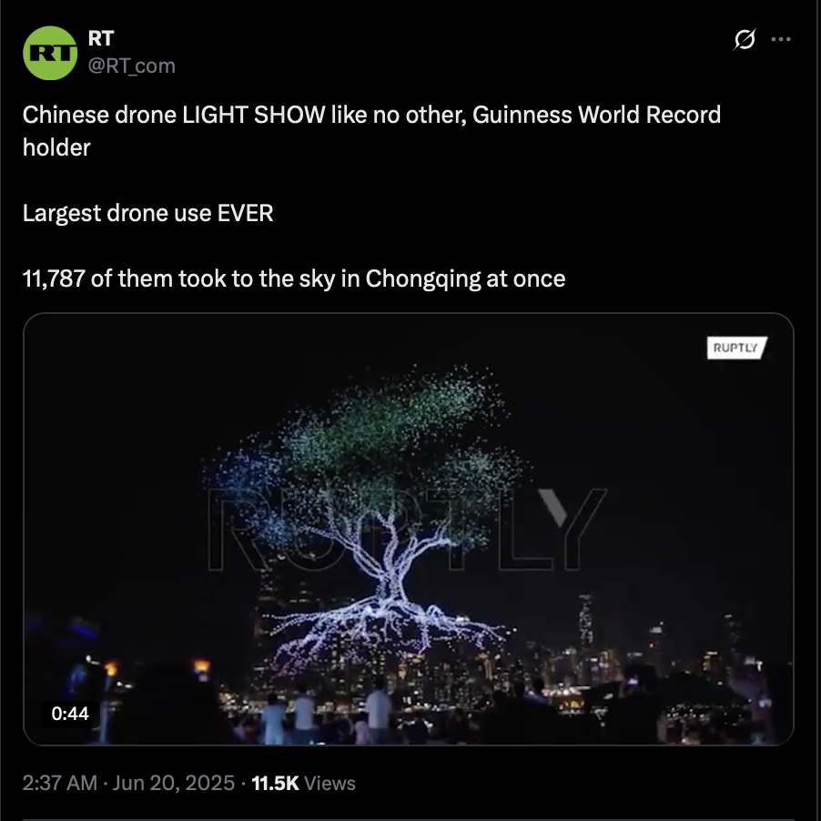
Task: Open the 2:37 AM timestamp link
Action: (60, 784)
